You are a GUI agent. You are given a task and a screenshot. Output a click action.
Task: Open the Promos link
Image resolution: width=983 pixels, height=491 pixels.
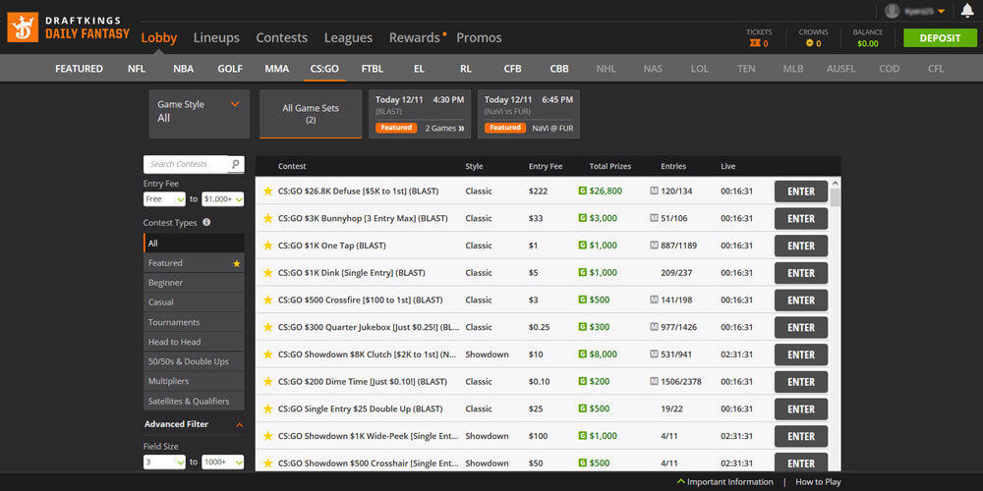[x=479, y=37]
